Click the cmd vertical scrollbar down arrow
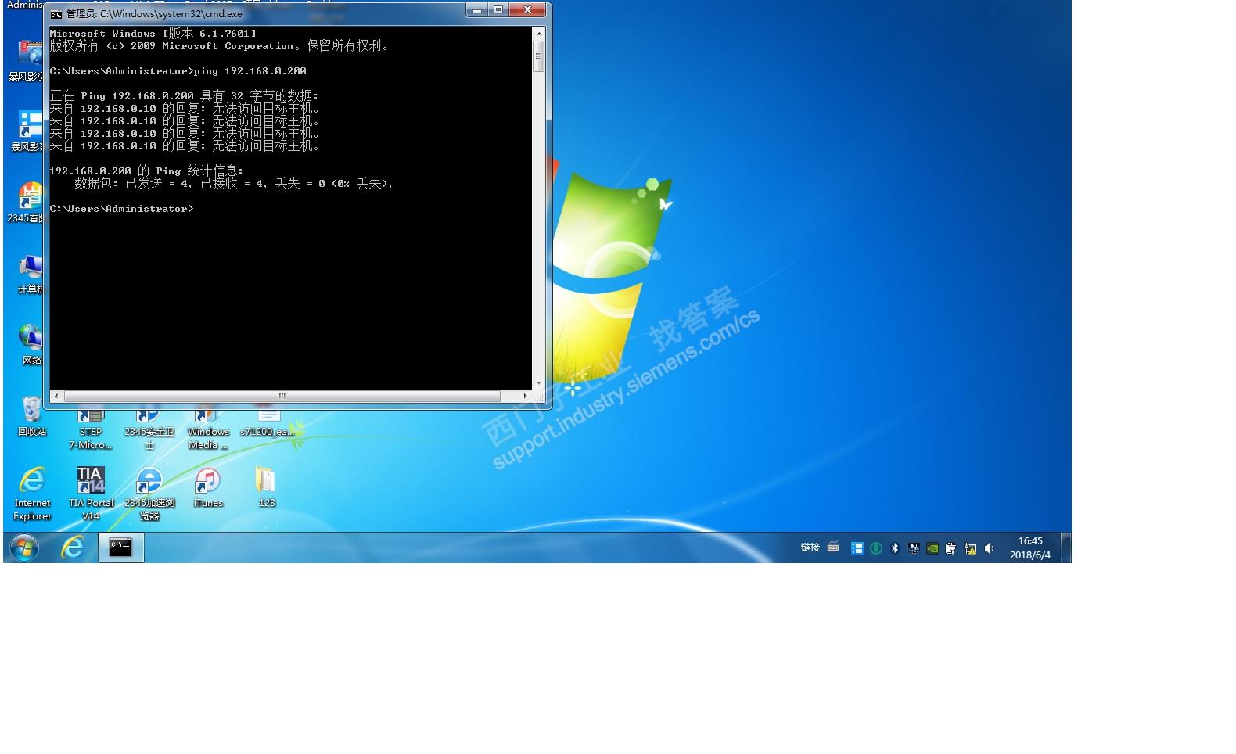Screen dimensions: 1236x754 coord(538,383)
